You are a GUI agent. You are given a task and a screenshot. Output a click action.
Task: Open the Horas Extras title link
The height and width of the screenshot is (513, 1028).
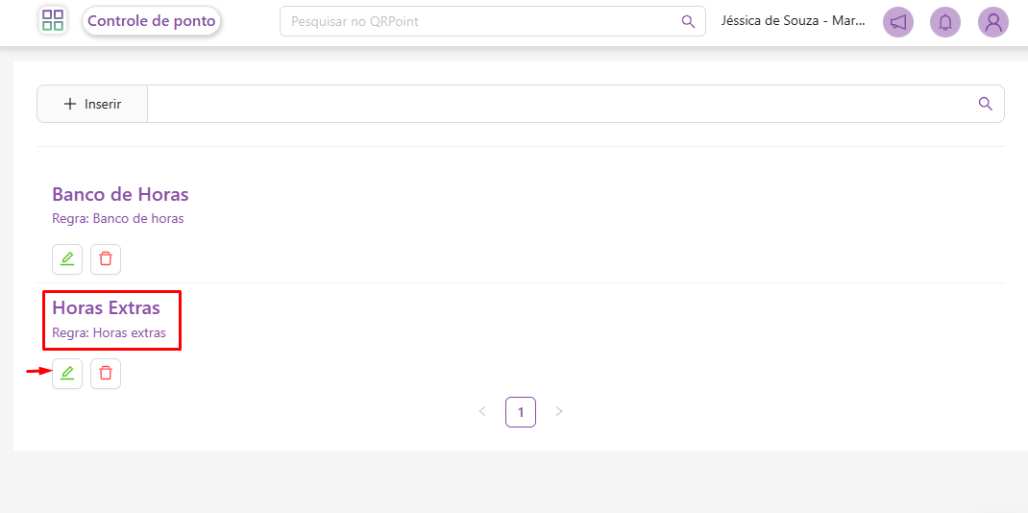tap(106, 308)
